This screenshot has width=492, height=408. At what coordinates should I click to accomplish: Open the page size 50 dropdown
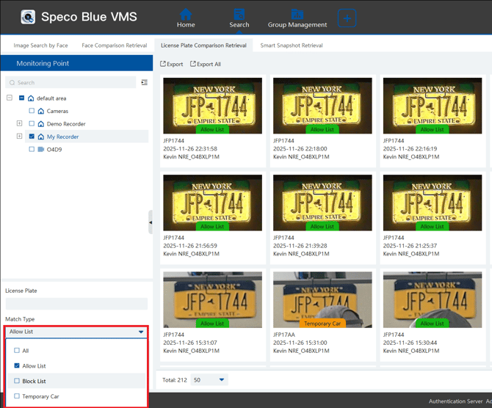pyautogui.click(x=209, y=380)
